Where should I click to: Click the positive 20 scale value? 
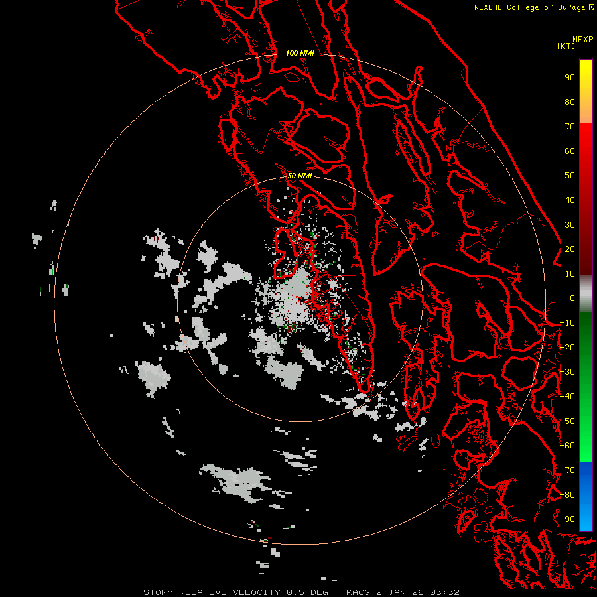[x=570, y=249]
